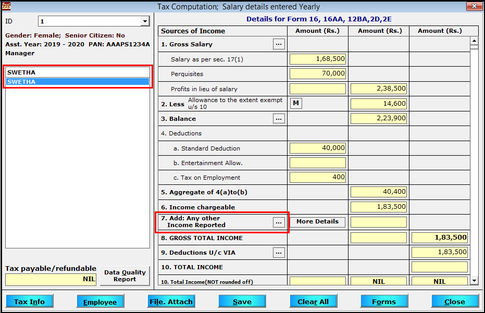
Task: Open the Data Quality Report
Action: tap(125, 276)
